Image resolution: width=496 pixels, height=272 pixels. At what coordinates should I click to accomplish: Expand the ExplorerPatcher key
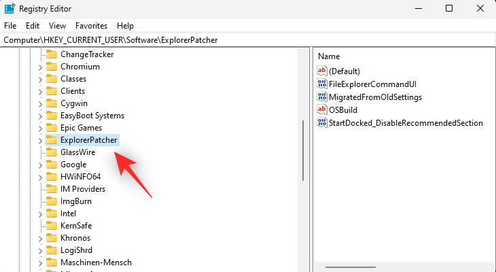coord(40,141)
